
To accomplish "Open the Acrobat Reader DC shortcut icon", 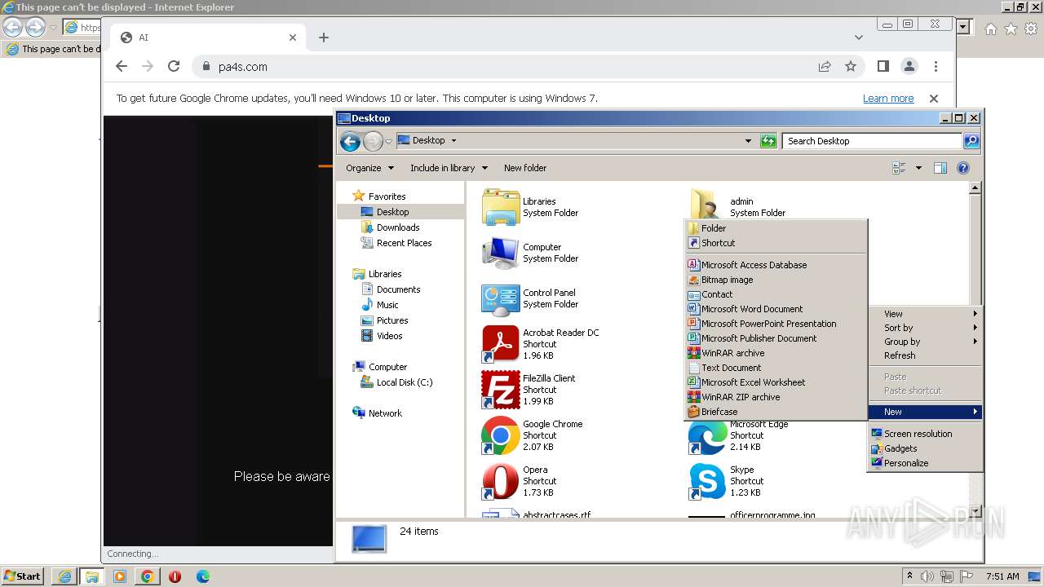I will (501, 344).
